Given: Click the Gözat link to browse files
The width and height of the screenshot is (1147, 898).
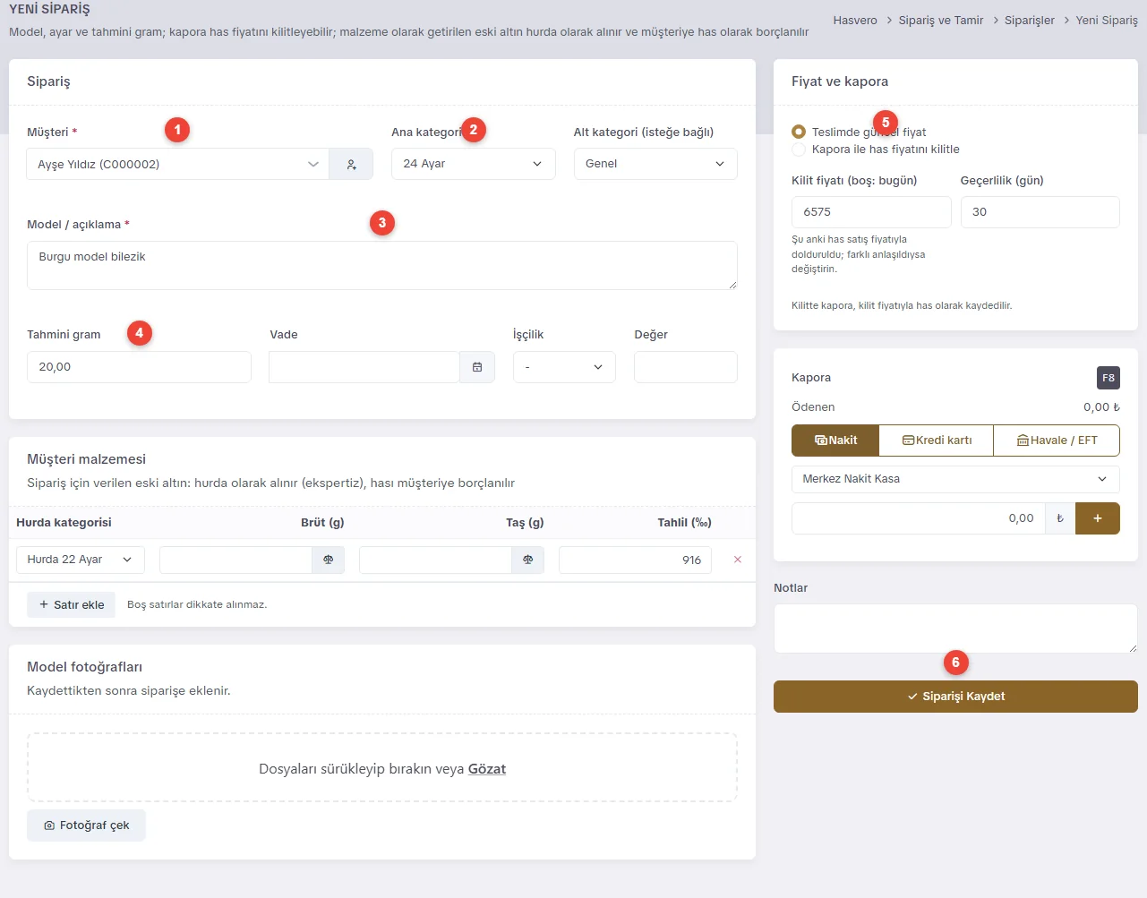Looking at the screenshot, I should click(487, 769).
